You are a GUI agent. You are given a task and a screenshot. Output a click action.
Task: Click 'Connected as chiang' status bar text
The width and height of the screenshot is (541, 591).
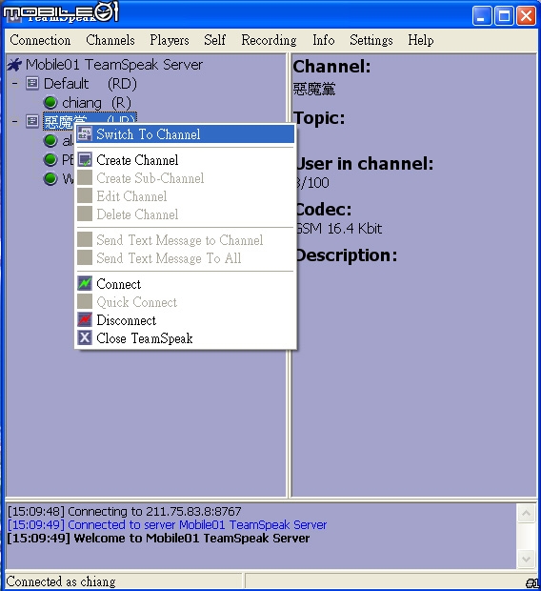(x=61, y=581)
